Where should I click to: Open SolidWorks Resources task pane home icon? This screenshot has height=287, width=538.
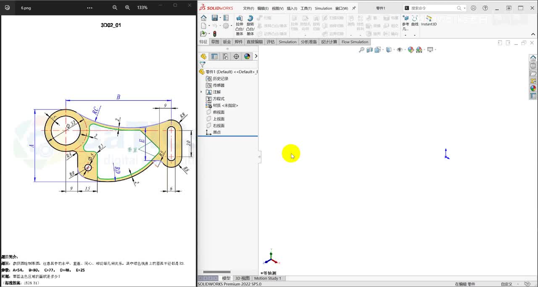(533, 58)
